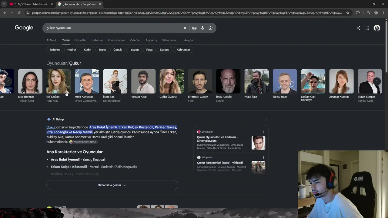The width and height of the screenshot is (388, 218).
Task: Open the Kısa videolar tab
Action: point(116,40)
